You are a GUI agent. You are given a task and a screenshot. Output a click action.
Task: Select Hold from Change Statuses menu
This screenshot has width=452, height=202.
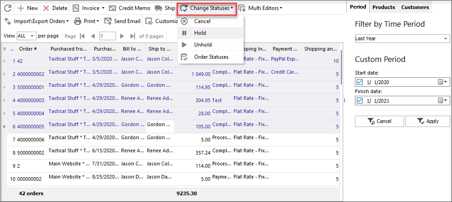[211, 33]
